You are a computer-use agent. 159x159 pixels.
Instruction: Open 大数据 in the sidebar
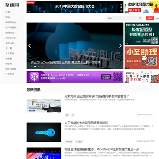8,58
